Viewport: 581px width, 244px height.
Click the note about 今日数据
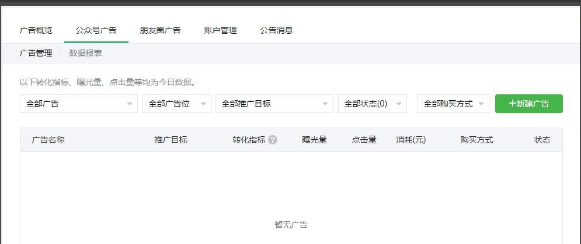[108, 83]
